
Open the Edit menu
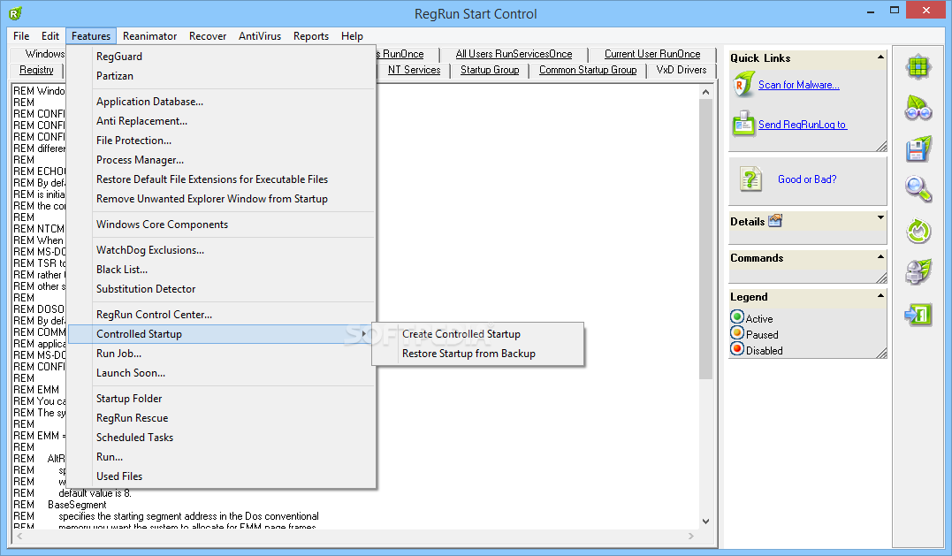(50, 36)
